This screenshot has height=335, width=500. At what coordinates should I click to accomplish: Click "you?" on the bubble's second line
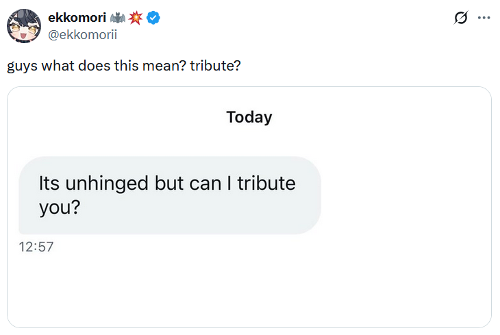(x=59, y=208)
